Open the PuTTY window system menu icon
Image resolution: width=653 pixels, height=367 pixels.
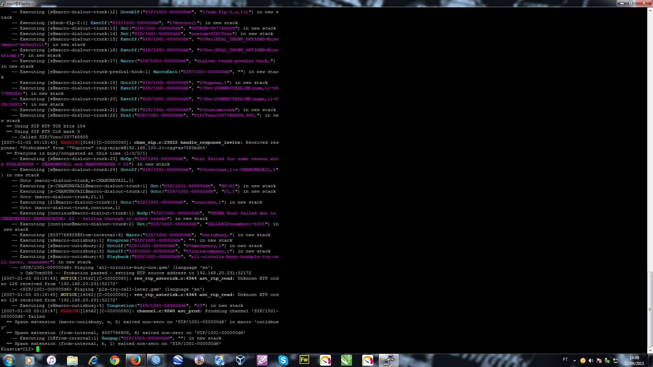coord(3,3)
